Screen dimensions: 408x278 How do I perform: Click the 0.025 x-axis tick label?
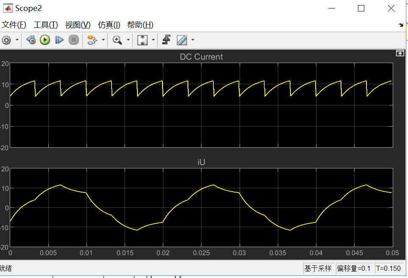point(201,253)
